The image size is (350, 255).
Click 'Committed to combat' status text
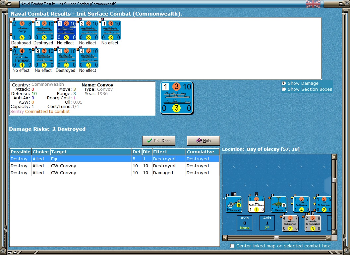[47, 112]
